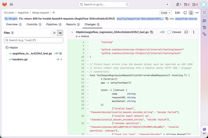Click the 't.Parallel()' code line
This screenshot has width=208, height=138.
coord(109,79)
